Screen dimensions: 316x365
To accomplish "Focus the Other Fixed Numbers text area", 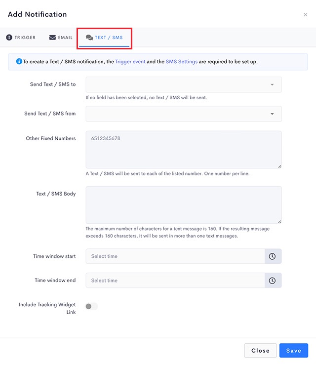I will click(184, 150).
